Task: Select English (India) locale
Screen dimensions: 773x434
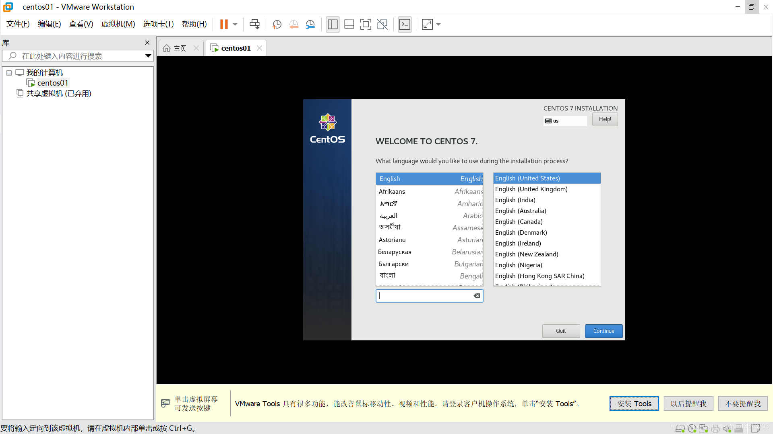Action: 547,200
